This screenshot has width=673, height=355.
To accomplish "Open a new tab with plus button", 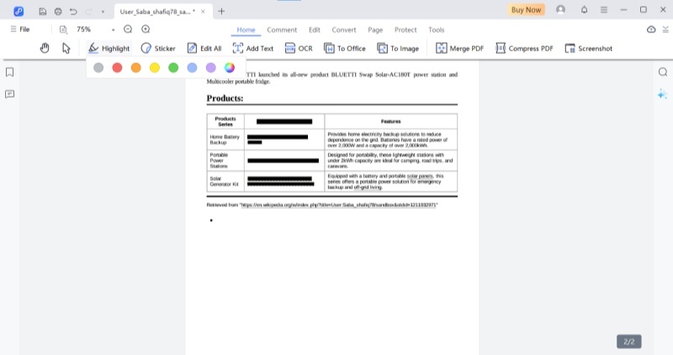I will click(x=221, y=12).
